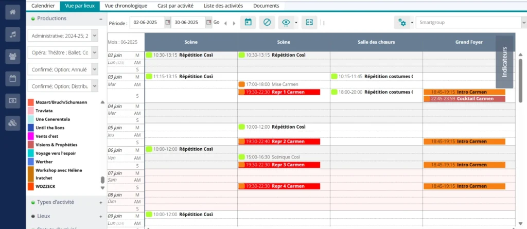The image size is (527, 229).
Task: Click the calendar icon in left sidebar
Action: (x=13, y=79)
